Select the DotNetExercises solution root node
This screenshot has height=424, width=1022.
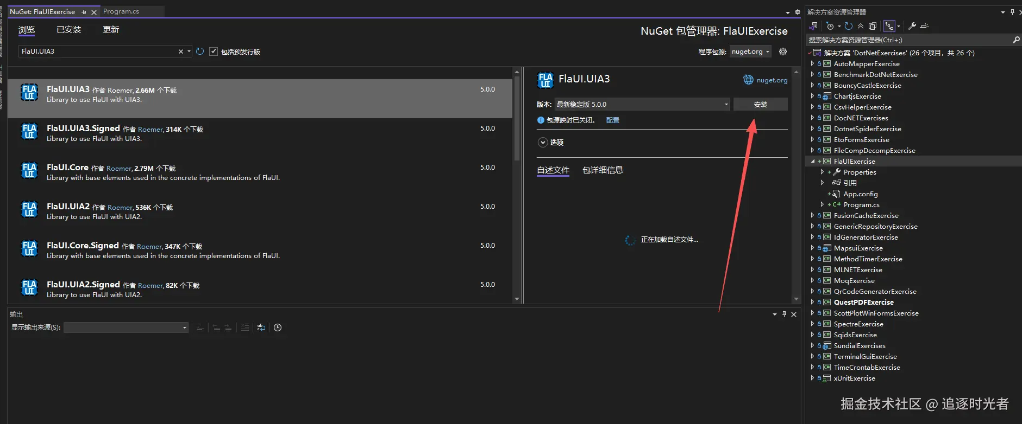899,53
